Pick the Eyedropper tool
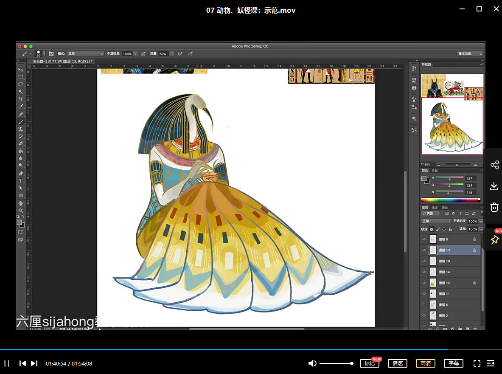 (x=20, y=107)
